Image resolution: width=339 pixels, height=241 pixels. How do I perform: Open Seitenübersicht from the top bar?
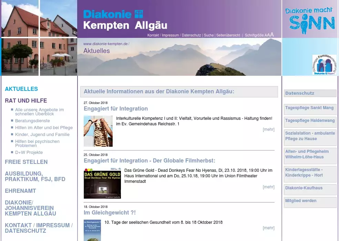coord(228,35)
